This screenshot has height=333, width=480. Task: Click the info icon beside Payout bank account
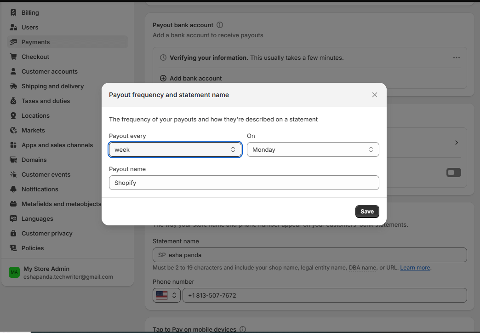coord(219,25)
